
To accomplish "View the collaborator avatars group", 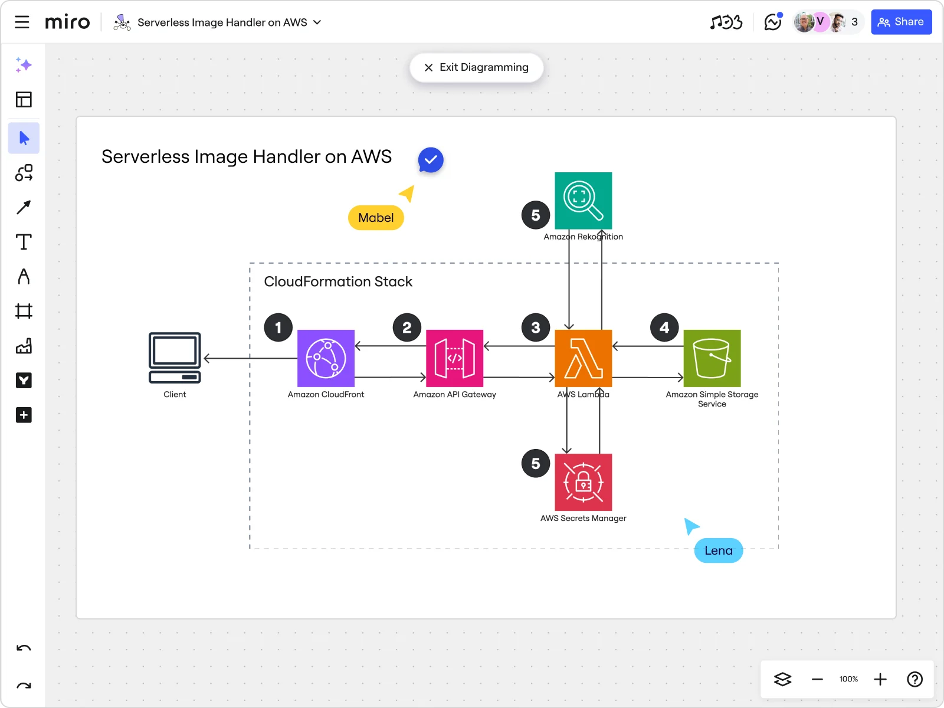I will 827,22.
